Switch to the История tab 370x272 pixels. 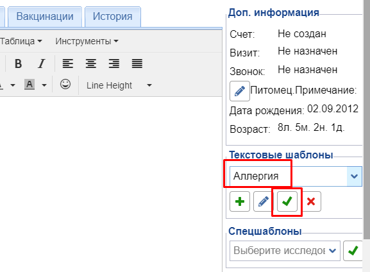[113, 17]
